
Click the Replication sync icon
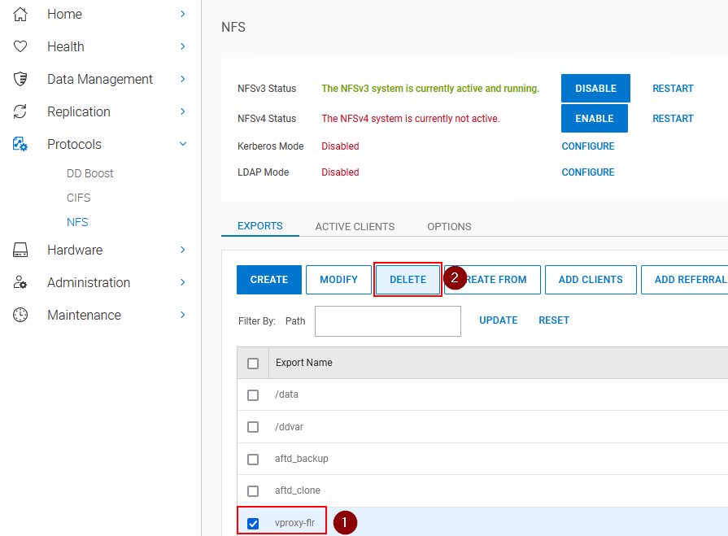click(22, 111)
